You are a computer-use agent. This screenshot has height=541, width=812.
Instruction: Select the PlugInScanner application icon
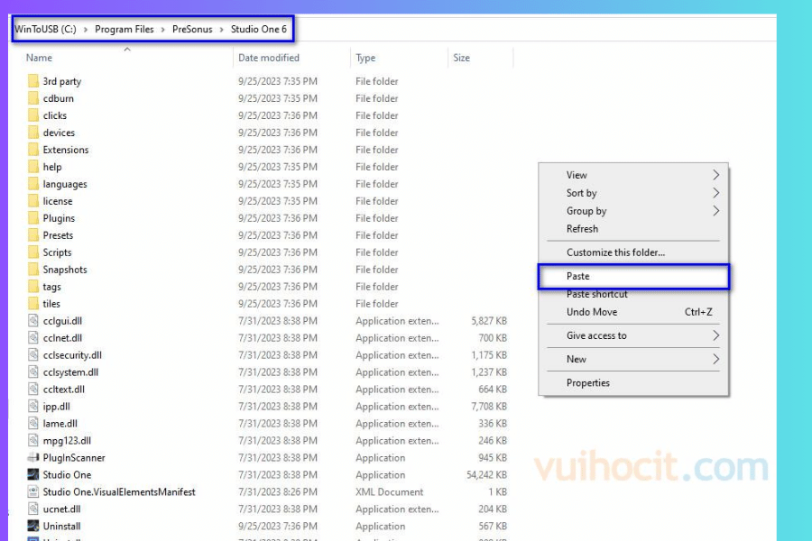coord(33,458)
